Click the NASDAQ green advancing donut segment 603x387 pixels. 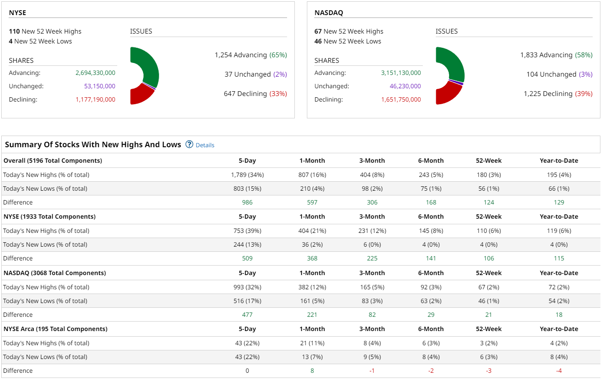(453, 63)
